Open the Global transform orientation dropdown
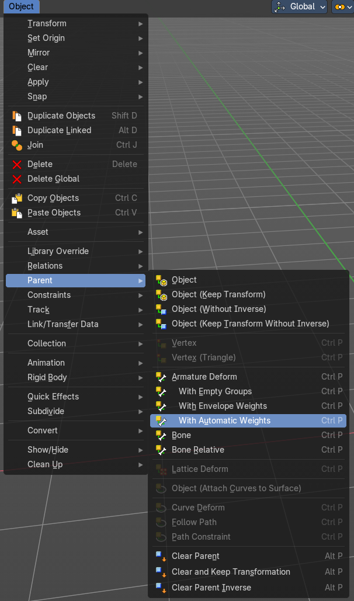This screenshot has width=354, height=601. (299, 6)
